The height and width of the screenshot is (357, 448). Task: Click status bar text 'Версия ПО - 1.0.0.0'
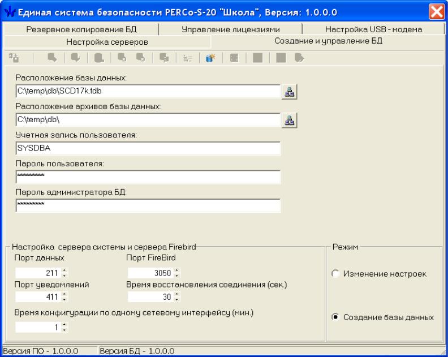[40, 351]
